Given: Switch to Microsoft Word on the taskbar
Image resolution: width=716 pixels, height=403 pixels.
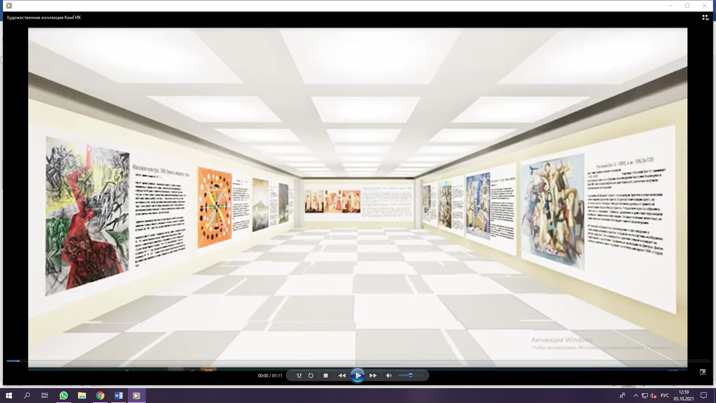Looking at the screenshot, I should click(118, 396).
